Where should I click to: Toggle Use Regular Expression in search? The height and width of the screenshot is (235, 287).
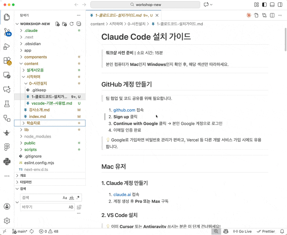[x=79, y=198]
